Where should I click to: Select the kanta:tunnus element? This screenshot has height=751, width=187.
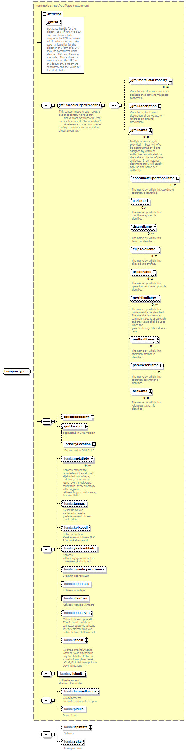tap(74, 503)
